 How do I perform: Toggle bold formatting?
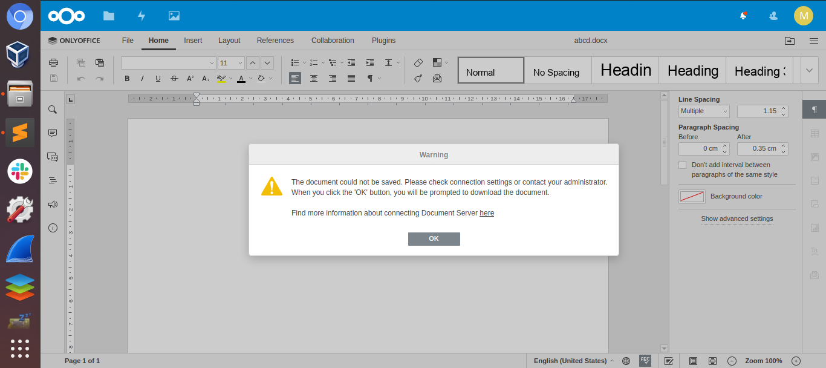(127, 78)
